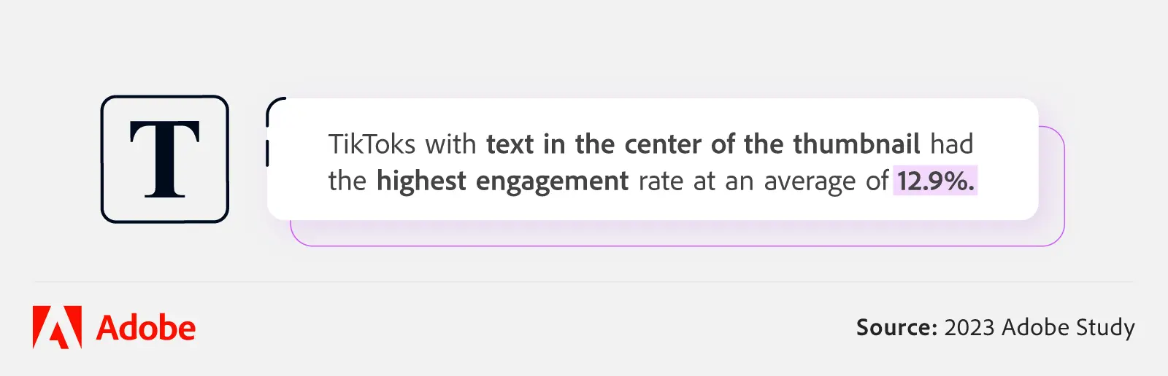The image size is (1168, 376).
Task: Click the red Adobe logo mark
Action: click(x=57, y=327)
